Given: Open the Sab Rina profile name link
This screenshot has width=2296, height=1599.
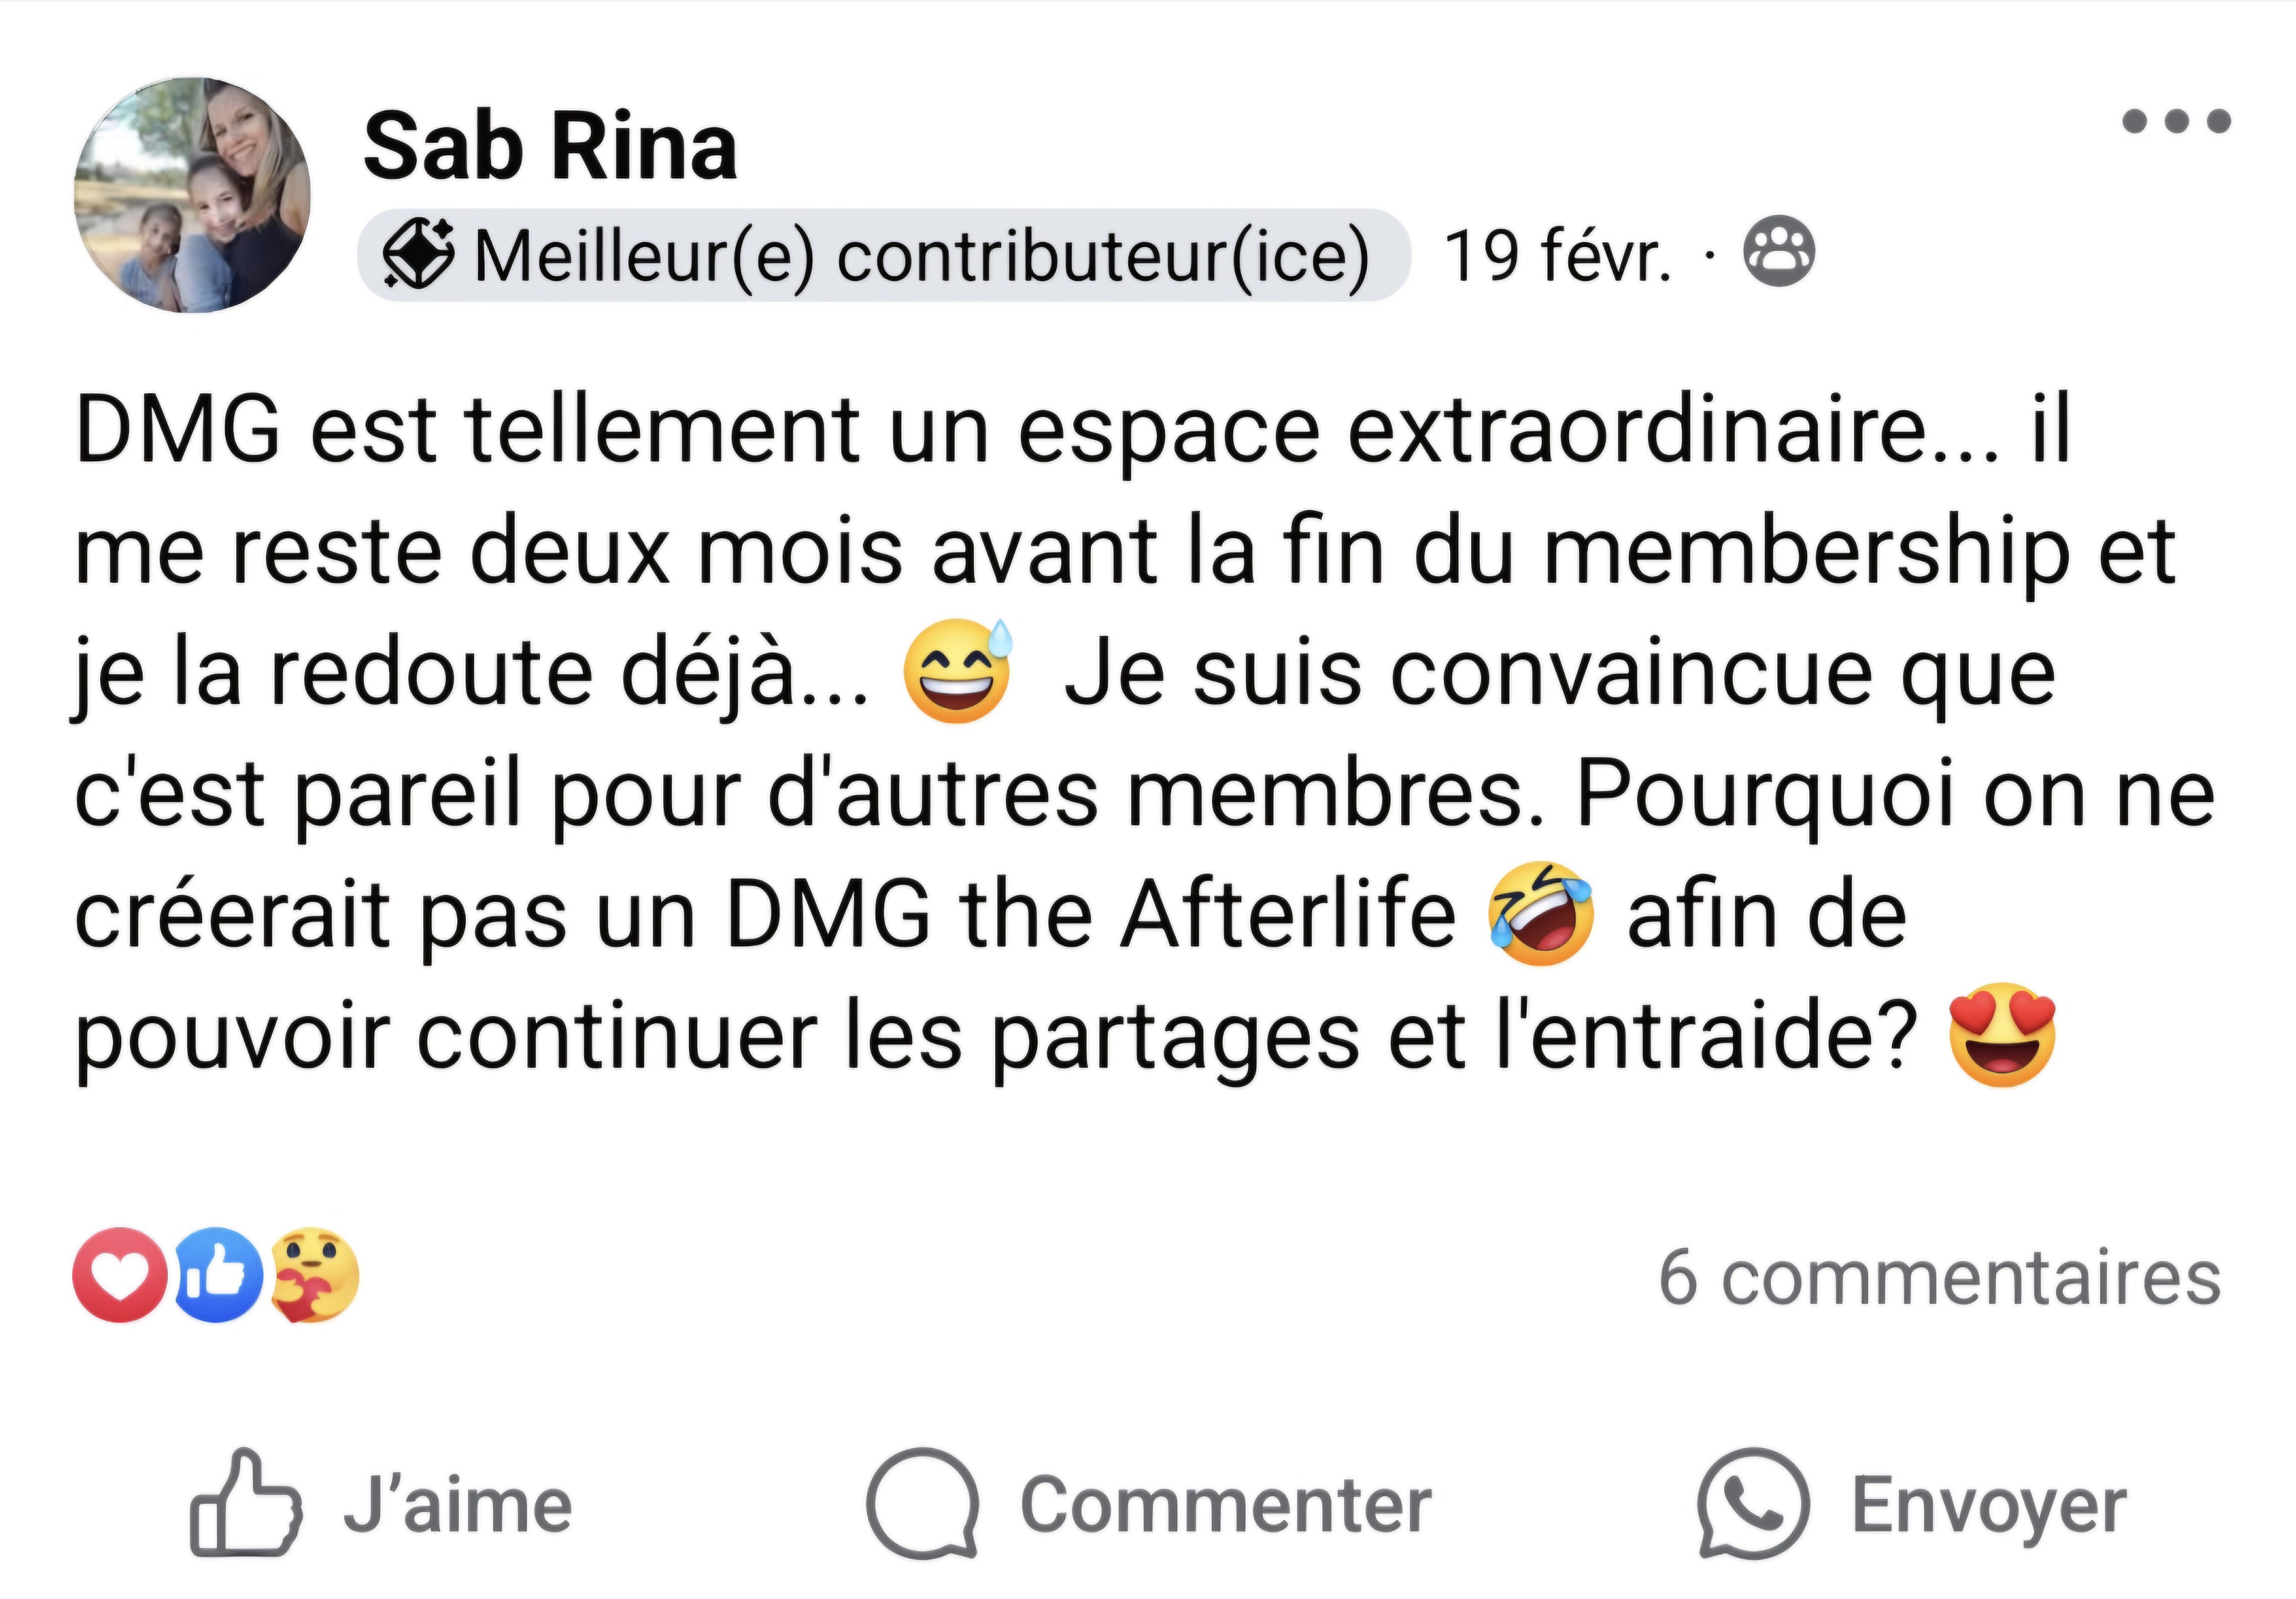Looking at the screenshot, I should pyautogui.click(x=550, y=147).
